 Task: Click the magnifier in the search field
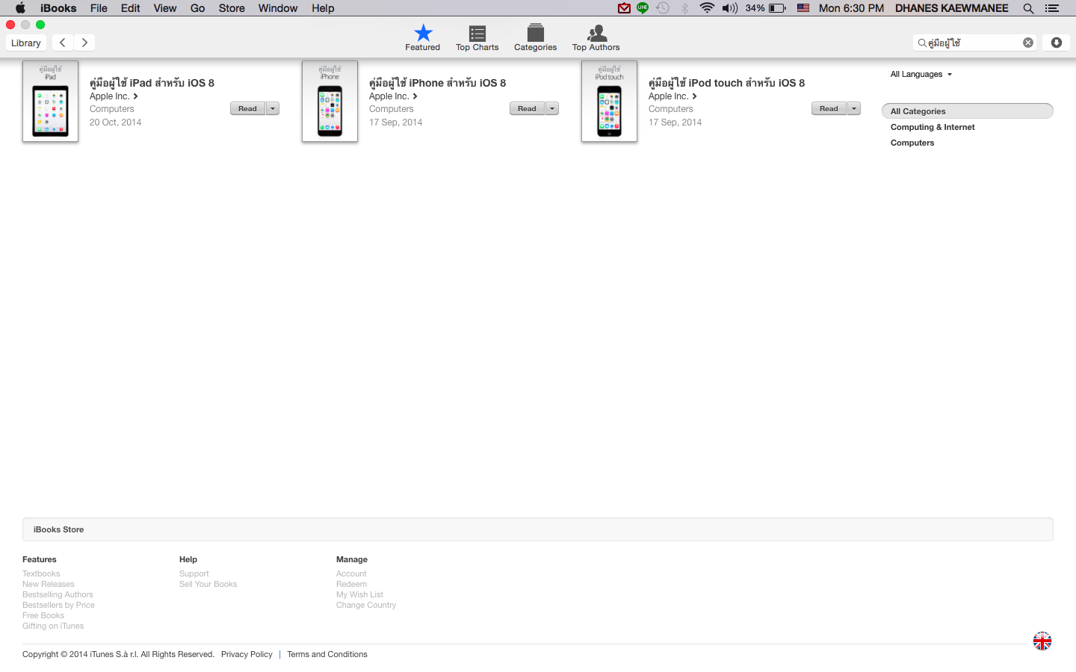pos(922,43)
